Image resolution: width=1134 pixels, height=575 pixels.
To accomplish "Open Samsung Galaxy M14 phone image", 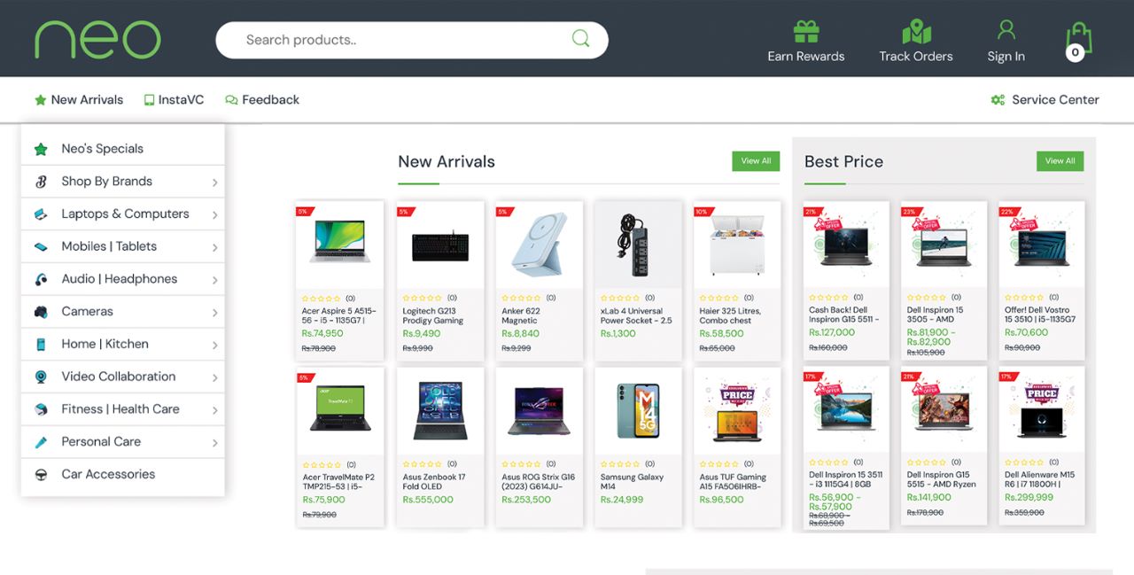I will 638,412.
